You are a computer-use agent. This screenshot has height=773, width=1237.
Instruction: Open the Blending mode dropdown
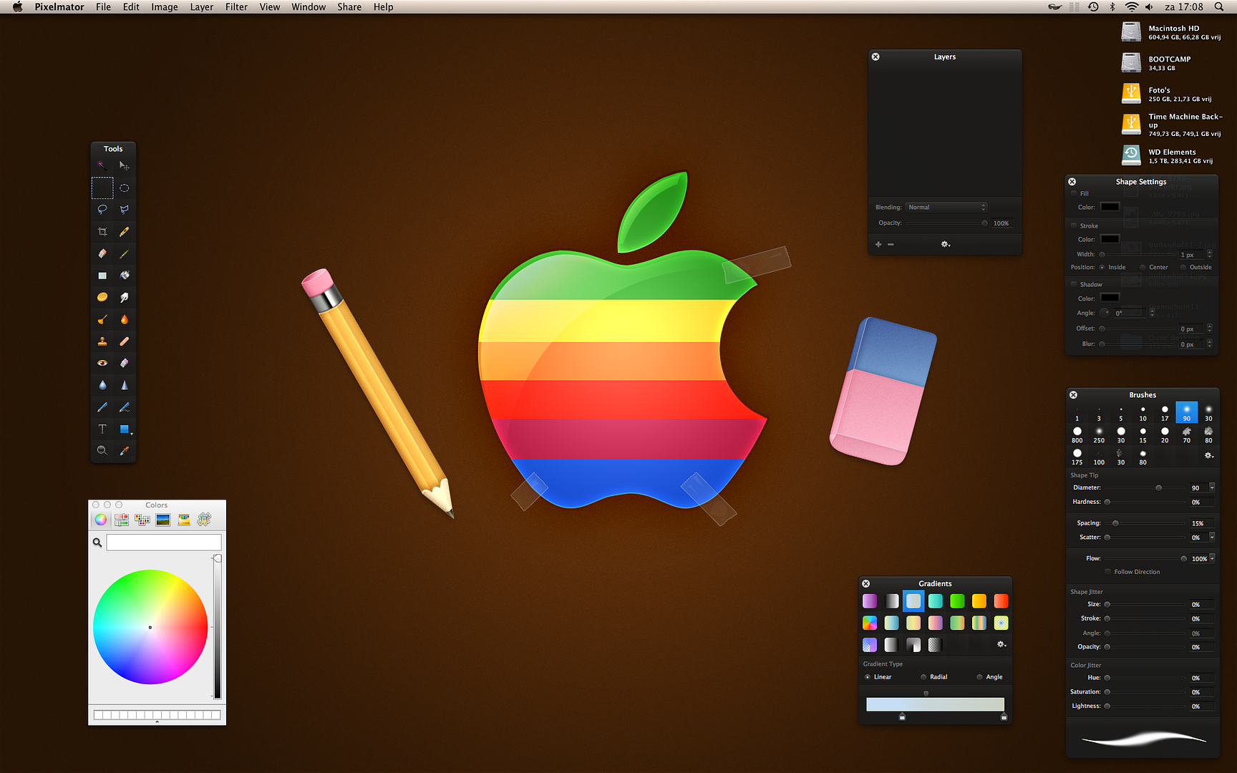click(x=946, y=208)
